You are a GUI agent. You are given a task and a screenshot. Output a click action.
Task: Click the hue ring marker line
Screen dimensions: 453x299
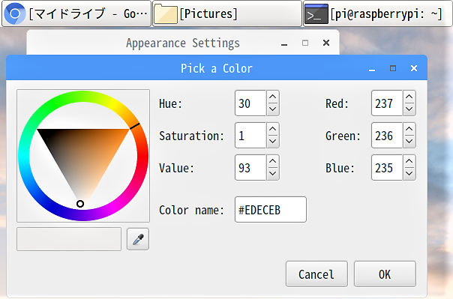point(135,126)
